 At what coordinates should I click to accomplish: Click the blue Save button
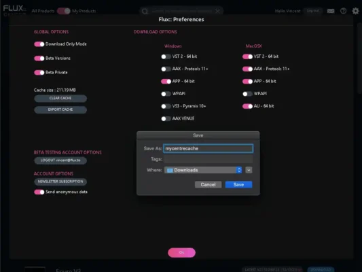click(238, 185)
